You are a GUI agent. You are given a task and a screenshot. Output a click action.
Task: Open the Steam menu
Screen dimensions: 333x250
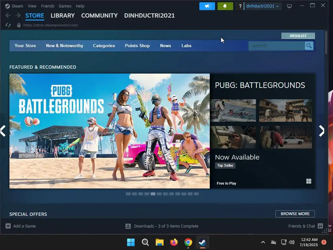click(17, 6)
